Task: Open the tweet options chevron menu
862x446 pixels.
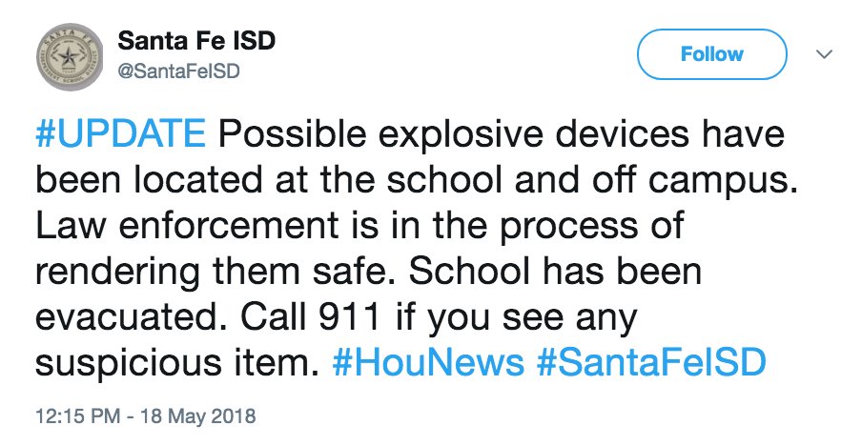Action: tap(824, 54)
